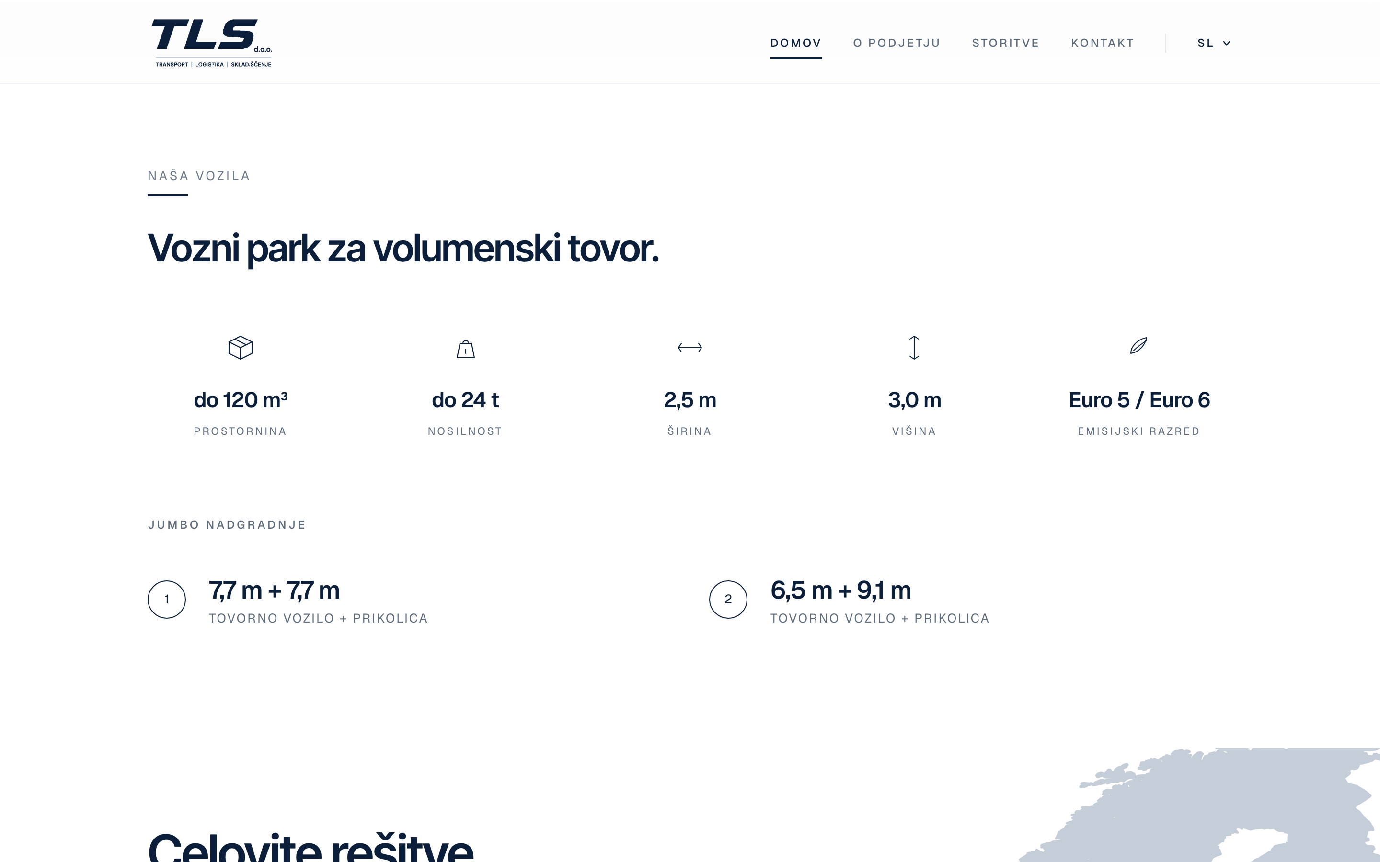
Task: Click the "do 120 m³" value
Action: point(241,400)
